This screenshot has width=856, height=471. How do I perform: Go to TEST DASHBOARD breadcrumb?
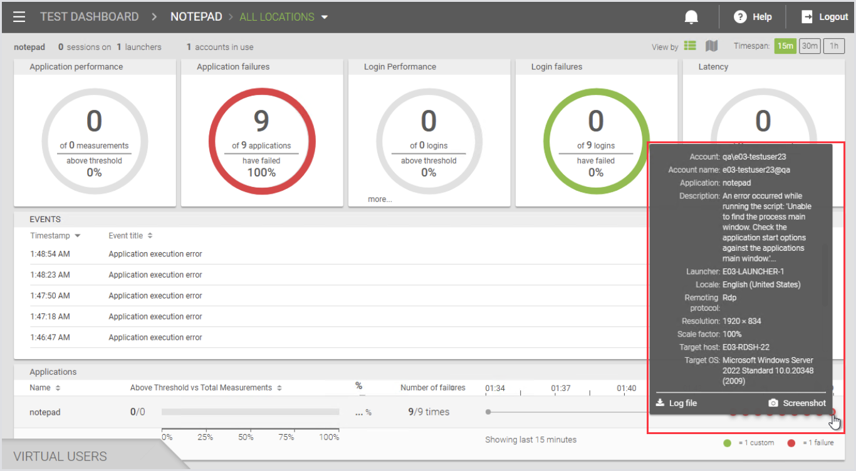coord(89,17)
